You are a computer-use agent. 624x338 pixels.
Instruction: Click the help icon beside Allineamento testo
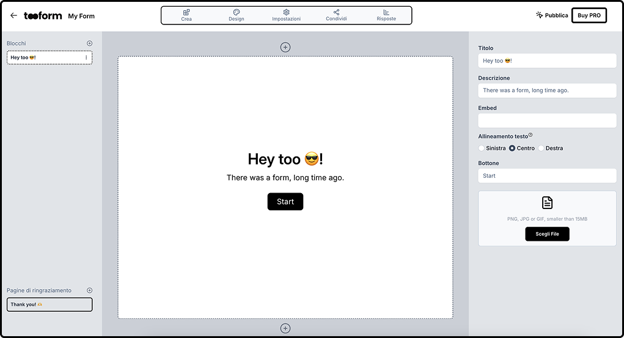tap(530, 135)
